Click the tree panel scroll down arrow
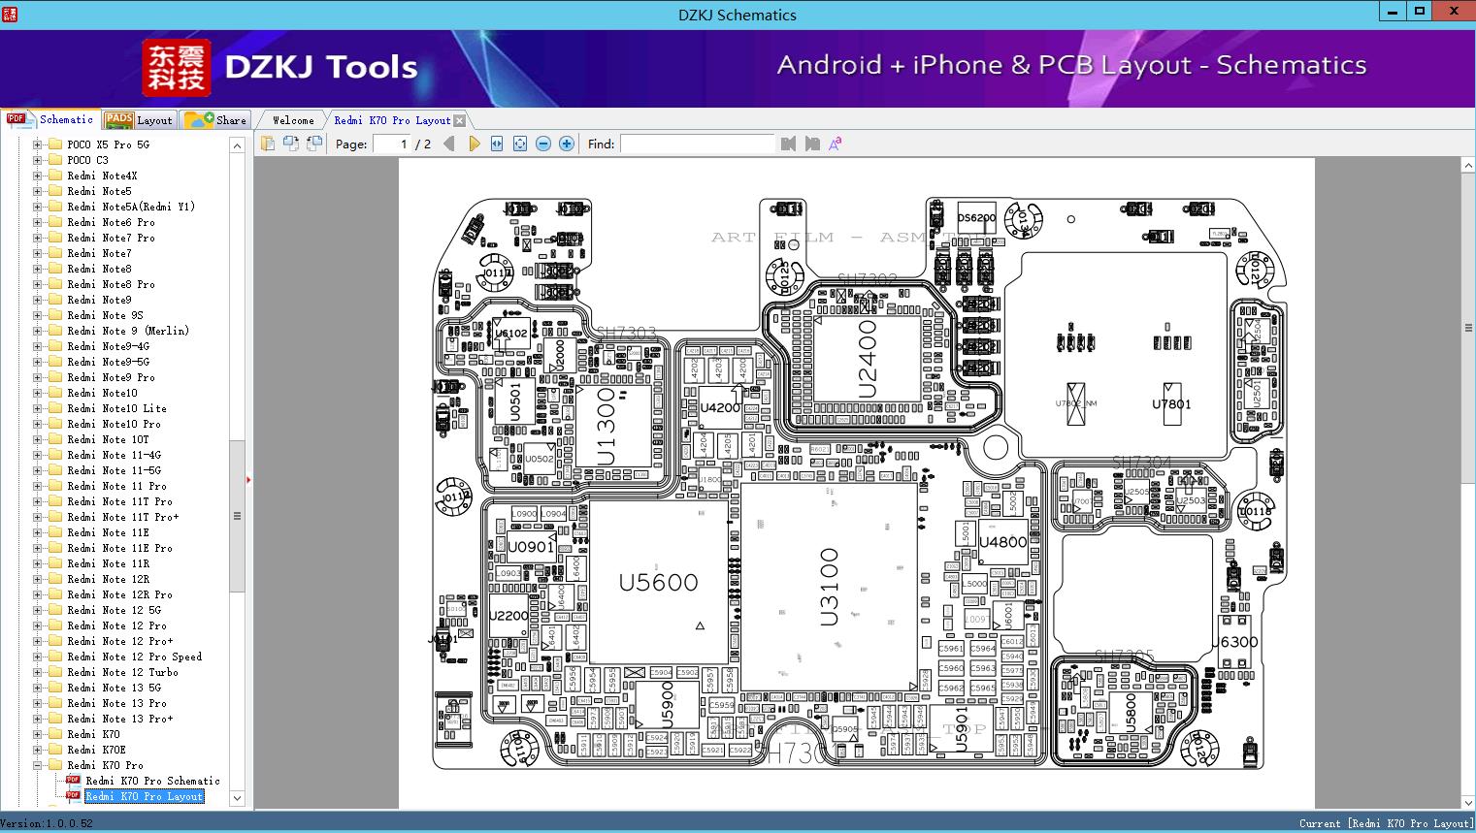 click(x=237, y=798)
